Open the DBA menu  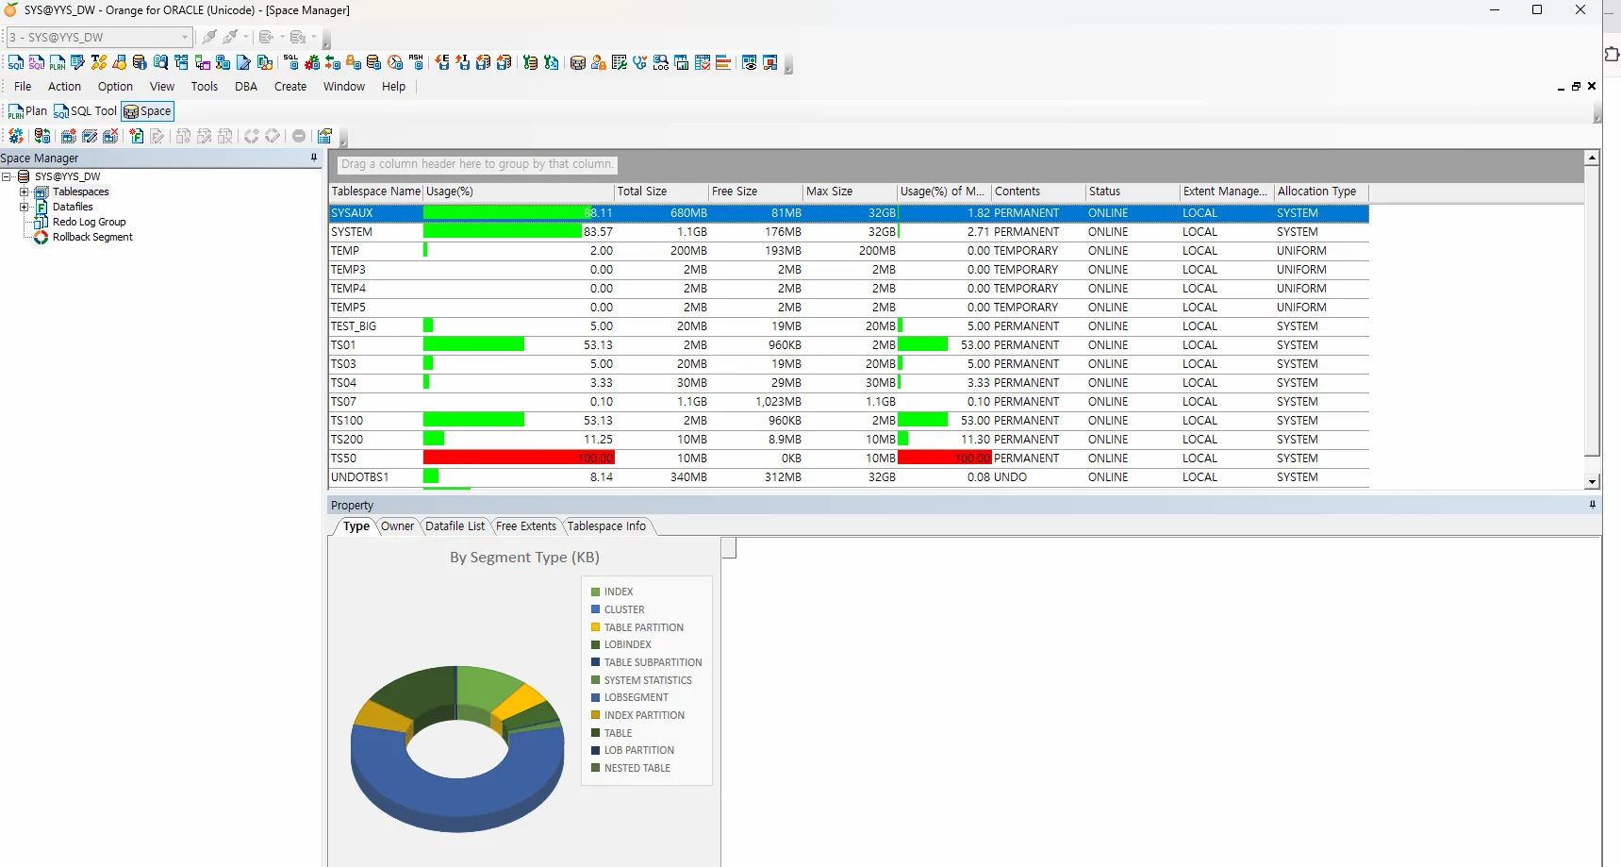click(246, 86)
